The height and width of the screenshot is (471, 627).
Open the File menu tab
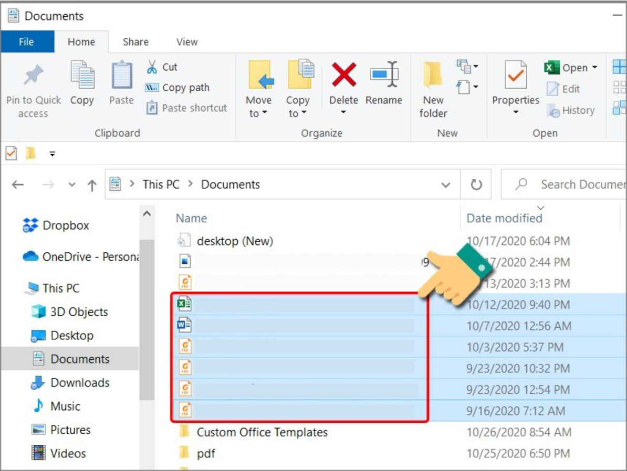26,41
